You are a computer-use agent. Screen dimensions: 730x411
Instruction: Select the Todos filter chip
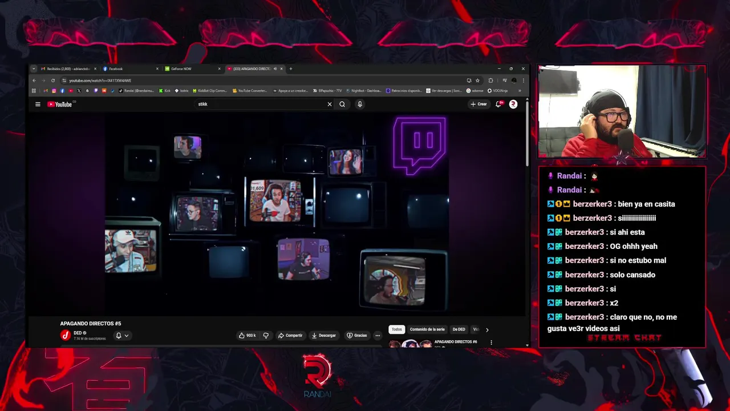tap(397, 329)
